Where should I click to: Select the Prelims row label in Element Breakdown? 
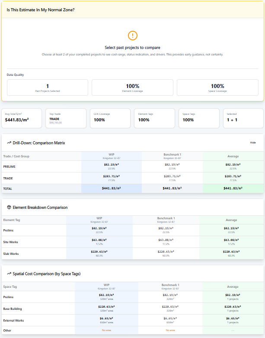point(8,231)
